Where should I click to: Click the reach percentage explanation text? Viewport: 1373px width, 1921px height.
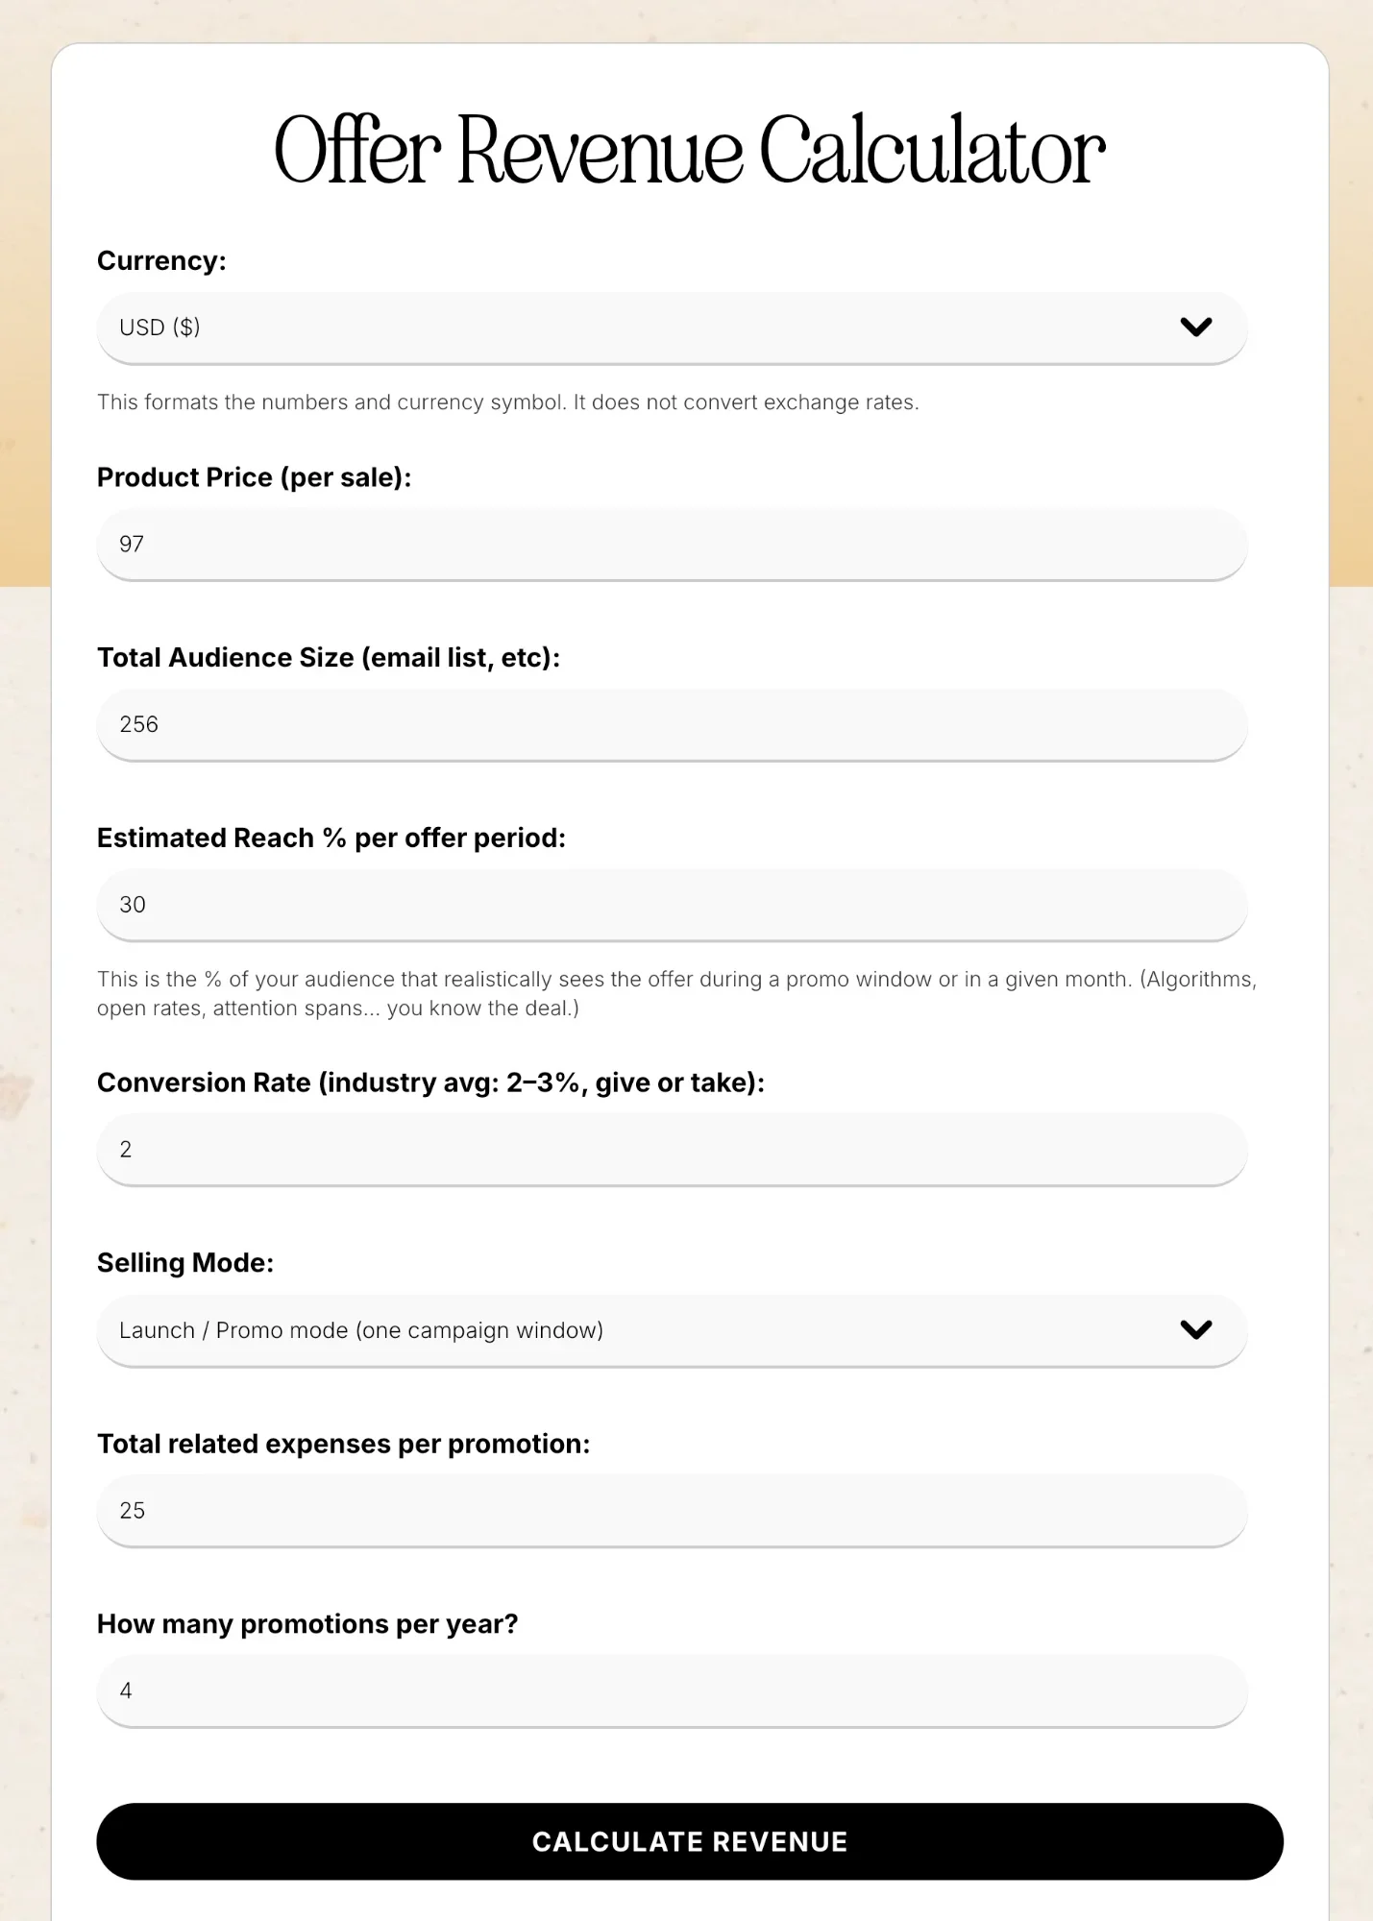coord(676,993)
